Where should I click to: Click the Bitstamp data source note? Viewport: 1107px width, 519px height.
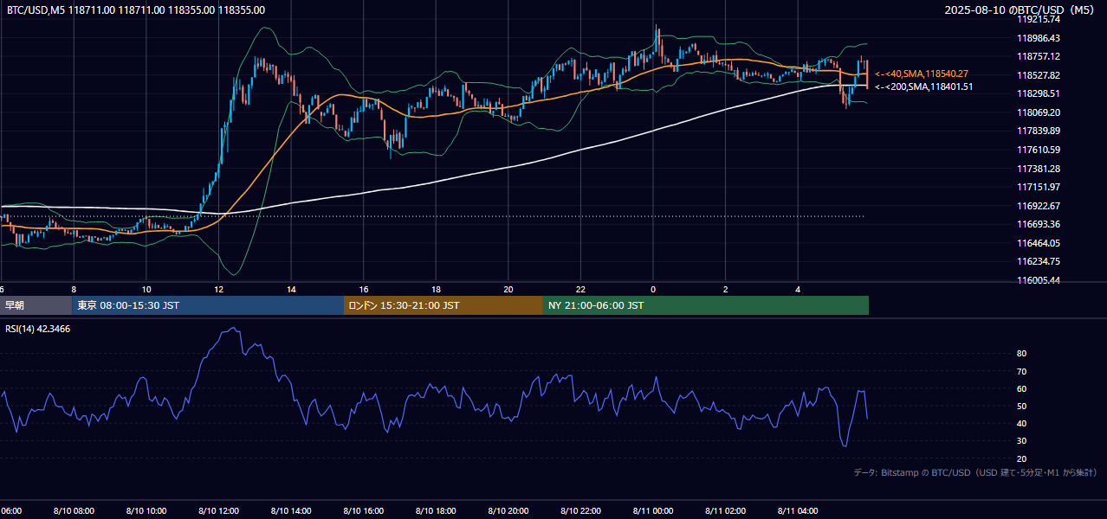[975, 472]
